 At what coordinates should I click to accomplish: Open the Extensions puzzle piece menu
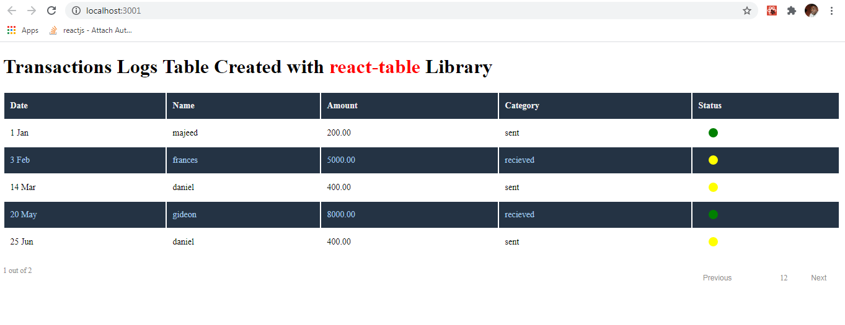tap(791, 11)
